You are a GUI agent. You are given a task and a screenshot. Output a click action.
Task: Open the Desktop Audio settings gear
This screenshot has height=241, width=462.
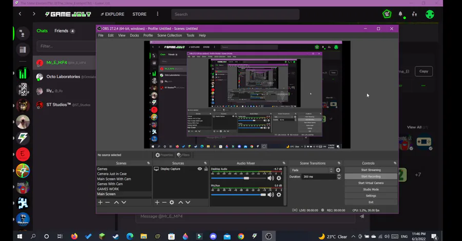[x=279, y=178]
